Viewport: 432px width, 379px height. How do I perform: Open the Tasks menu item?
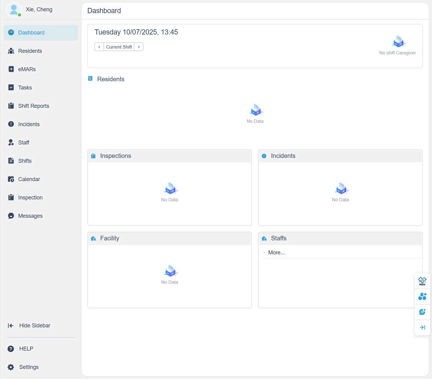coord(25,88)
